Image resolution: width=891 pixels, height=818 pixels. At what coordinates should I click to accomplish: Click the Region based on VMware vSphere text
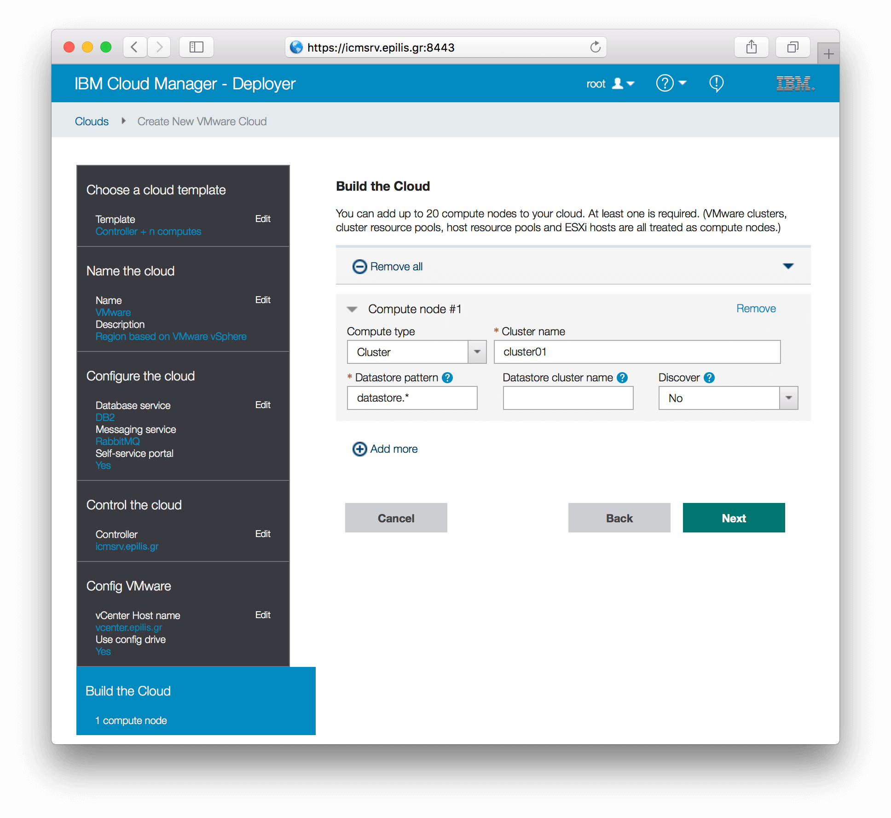click(171, 336)
